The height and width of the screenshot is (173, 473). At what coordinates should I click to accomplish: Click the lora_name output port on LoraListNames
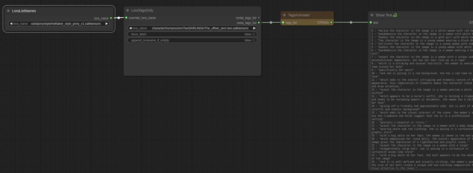(x=111, y=18)
